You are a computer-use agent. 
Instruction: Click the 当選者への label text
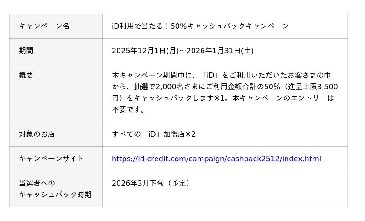pos(37,183)
